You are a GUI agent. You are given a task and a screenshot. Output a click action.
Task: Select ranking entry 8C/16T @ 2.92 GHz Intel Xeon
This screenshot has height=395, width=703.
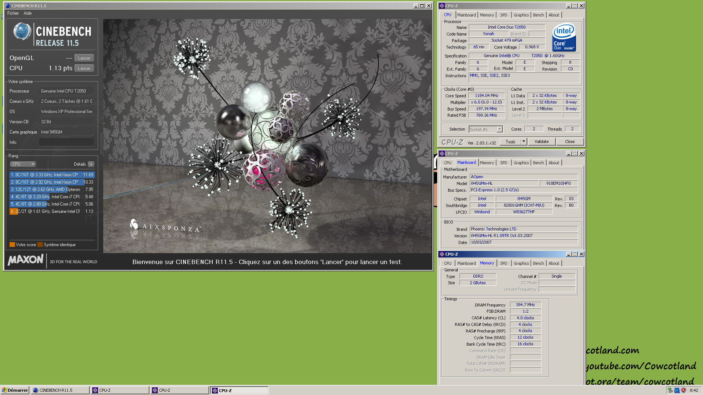tap(52, 182)
